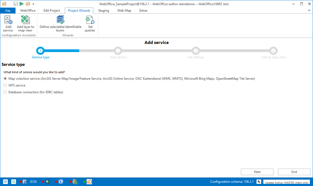Click the database user icon in status bar
The height and width of the screenshot is (186, 313).
point(75,182)
